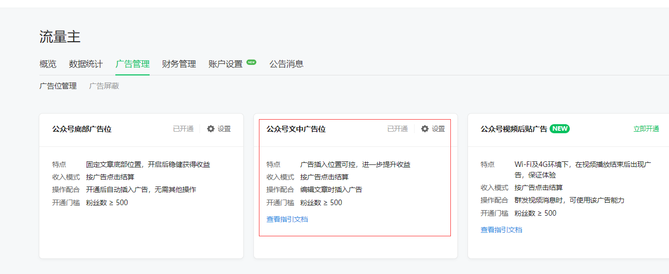669x274 pixels.
Task: Click 公众号底部广告位 card title
Action: [82, 129]
